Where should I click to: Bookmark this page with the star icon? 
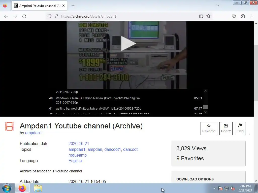tap(208, 16)
